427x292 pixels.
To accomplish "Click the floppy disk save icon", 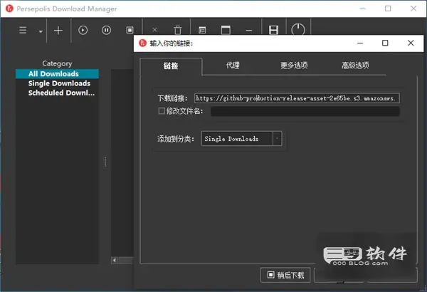I will 273,30.
